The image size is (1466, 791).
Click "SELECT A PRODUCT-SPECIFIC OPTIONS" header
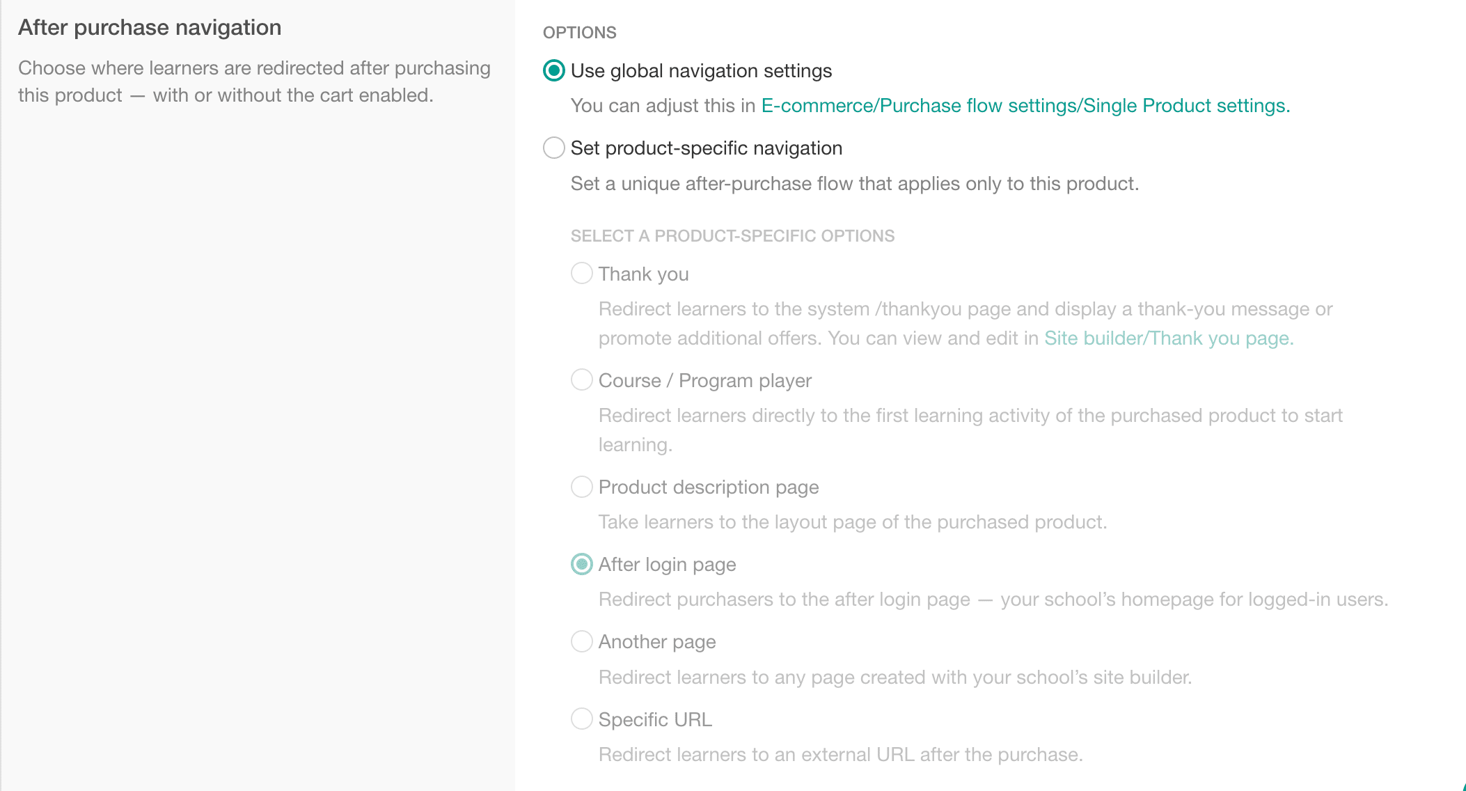coord(732,235)
